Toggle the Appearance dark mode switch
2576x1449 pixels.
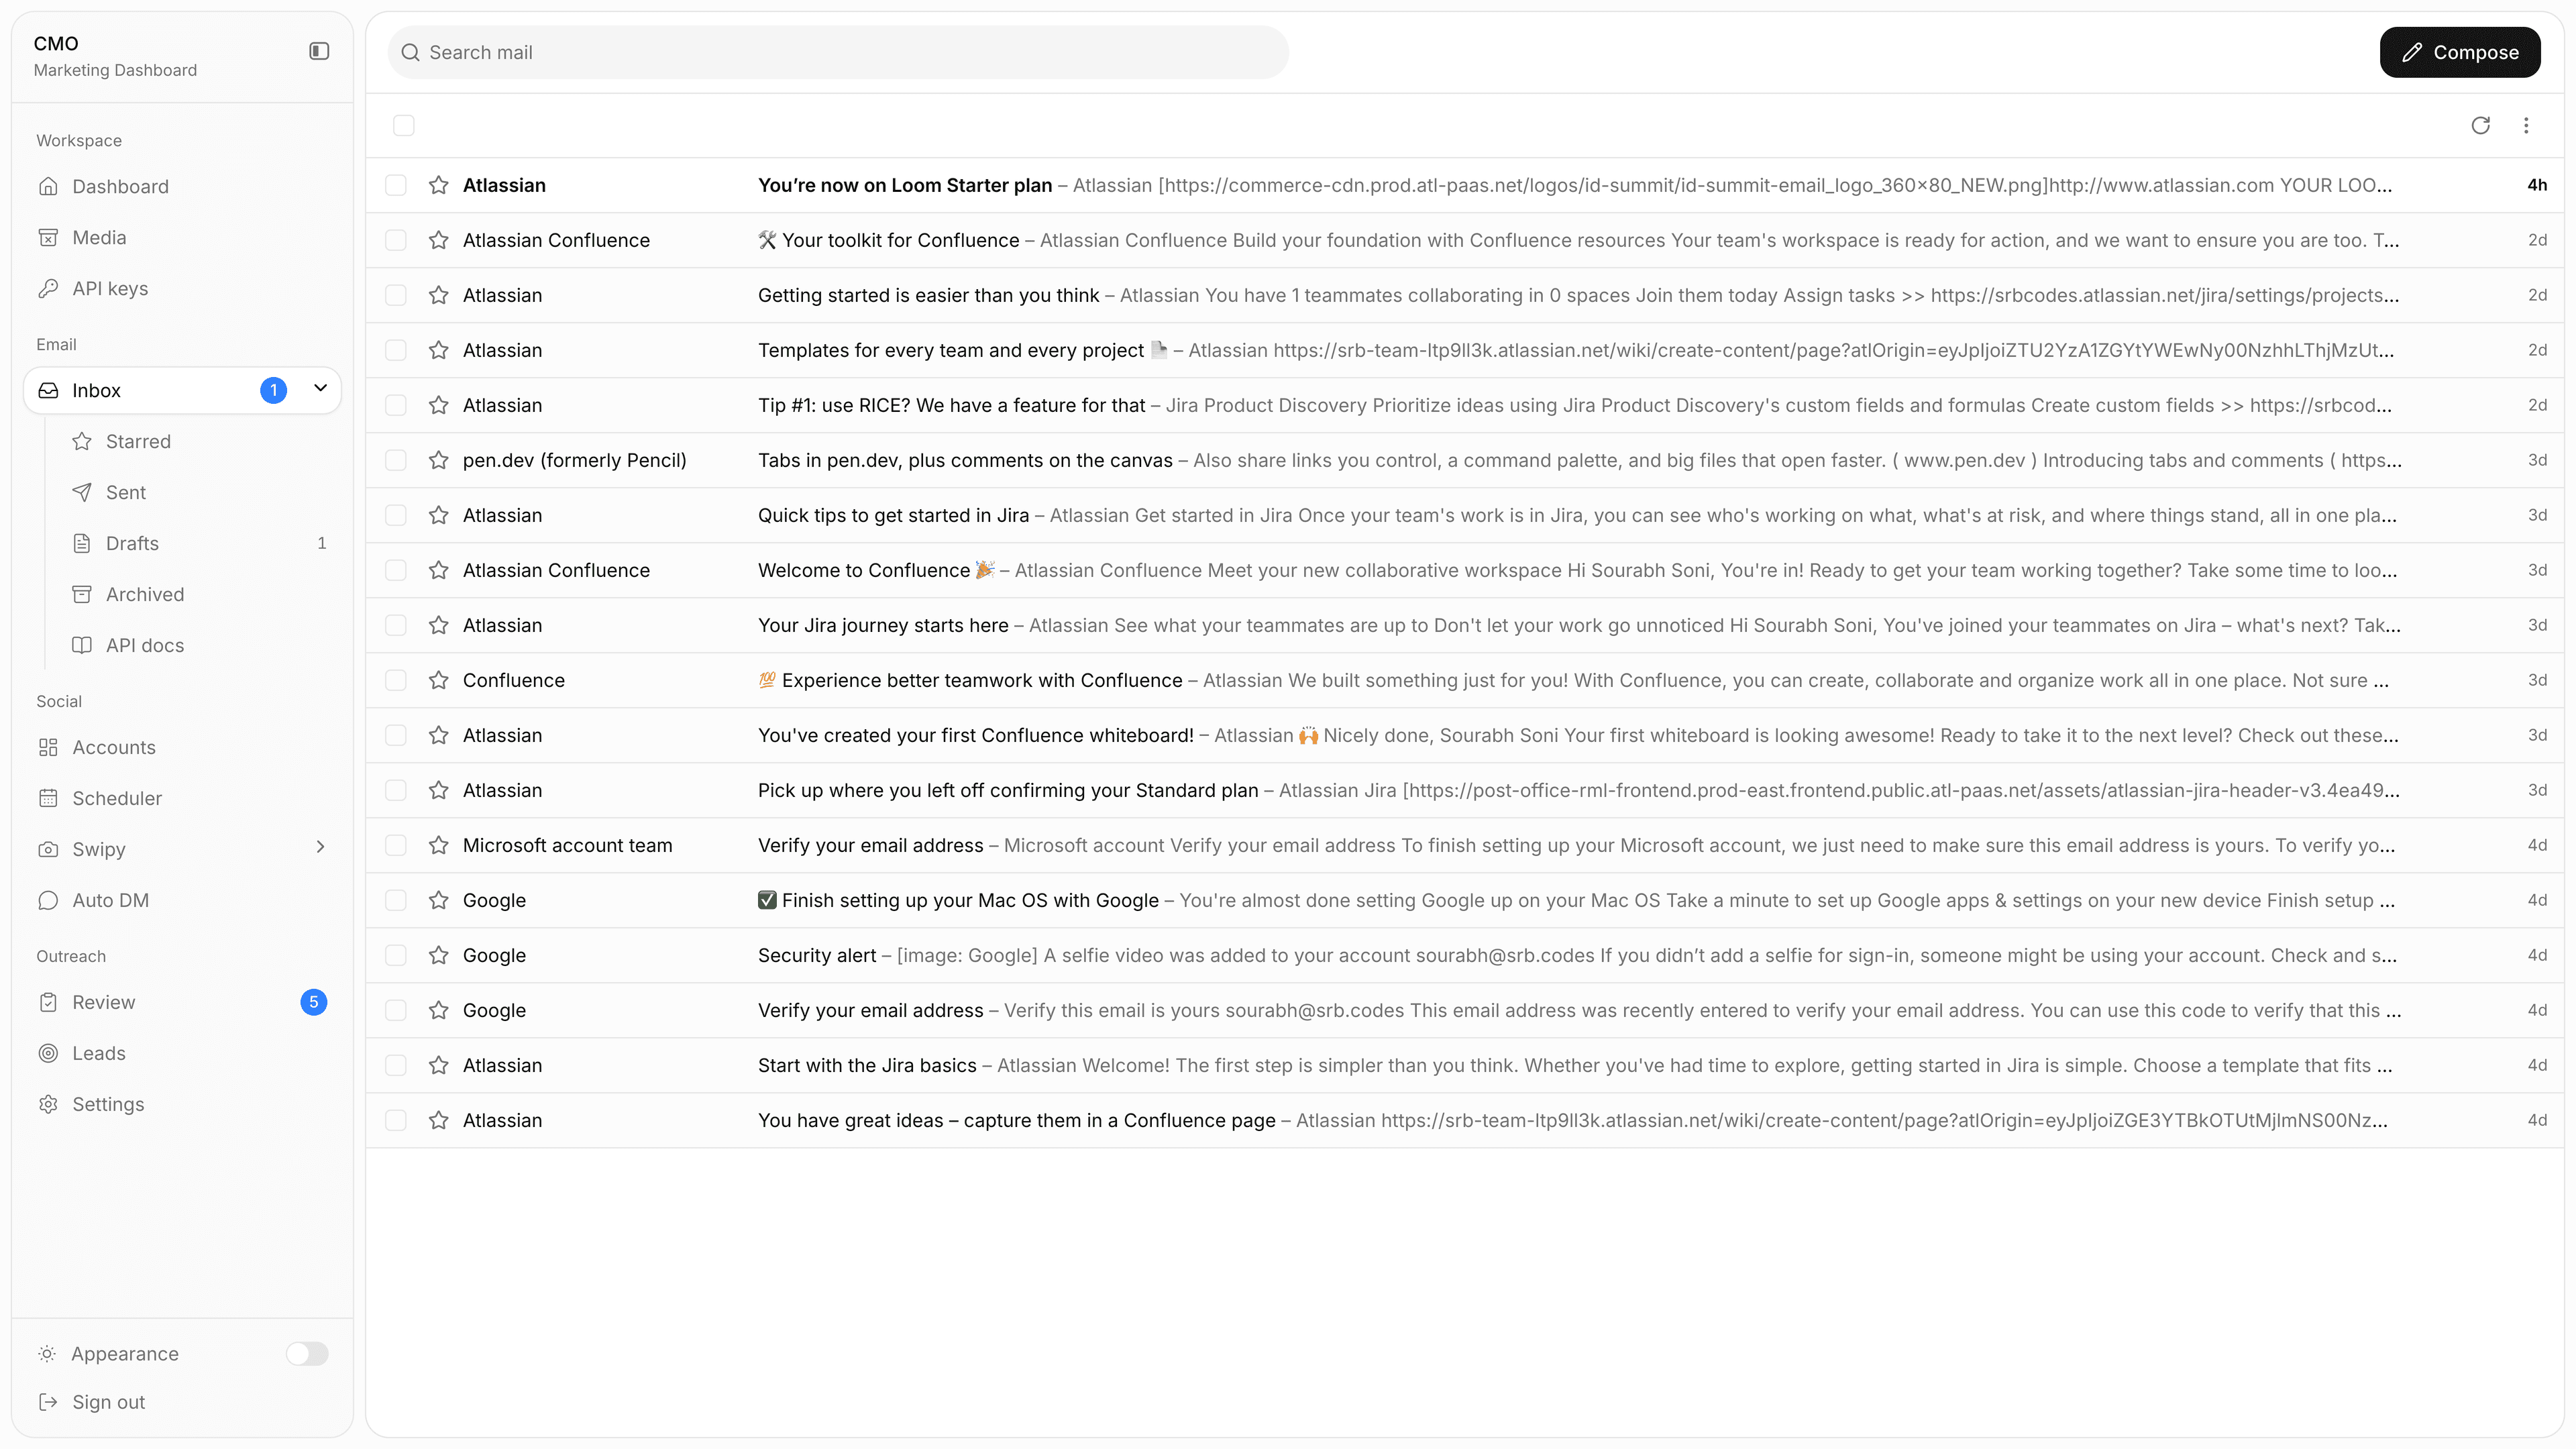point(307,1353)
